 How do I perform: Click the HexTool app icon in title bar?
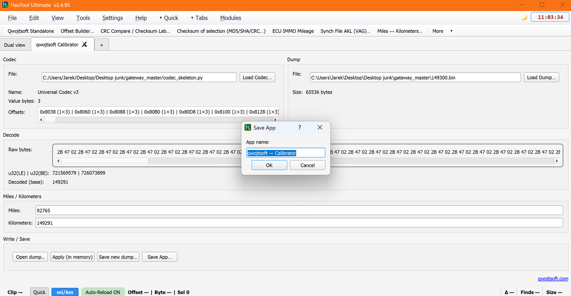pyautogui.click(x=5, y=5)
